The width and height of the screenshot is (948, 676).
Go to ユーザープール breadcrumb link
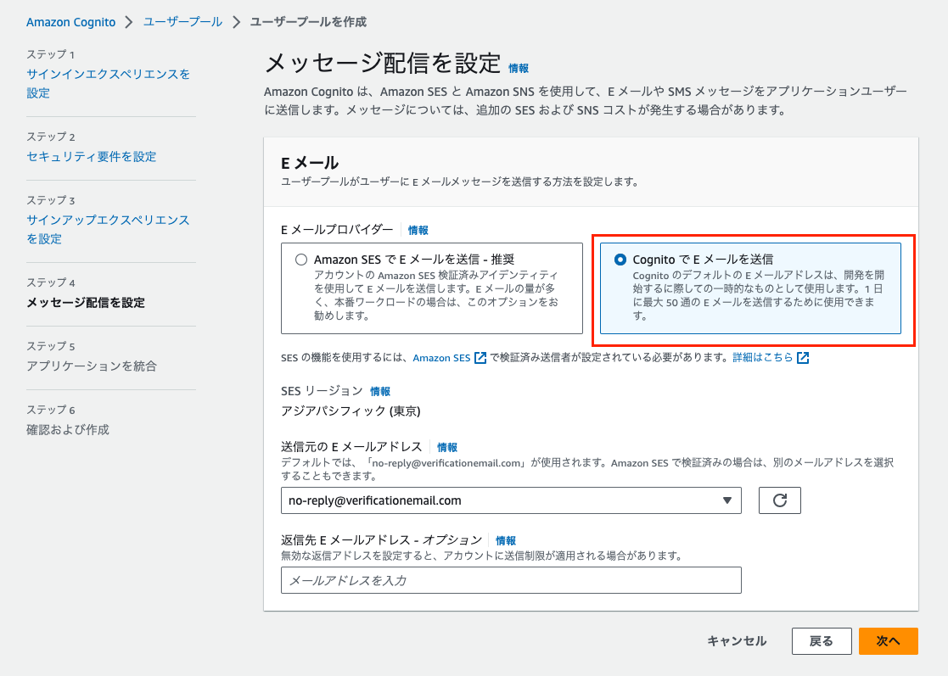pos(182,22)
